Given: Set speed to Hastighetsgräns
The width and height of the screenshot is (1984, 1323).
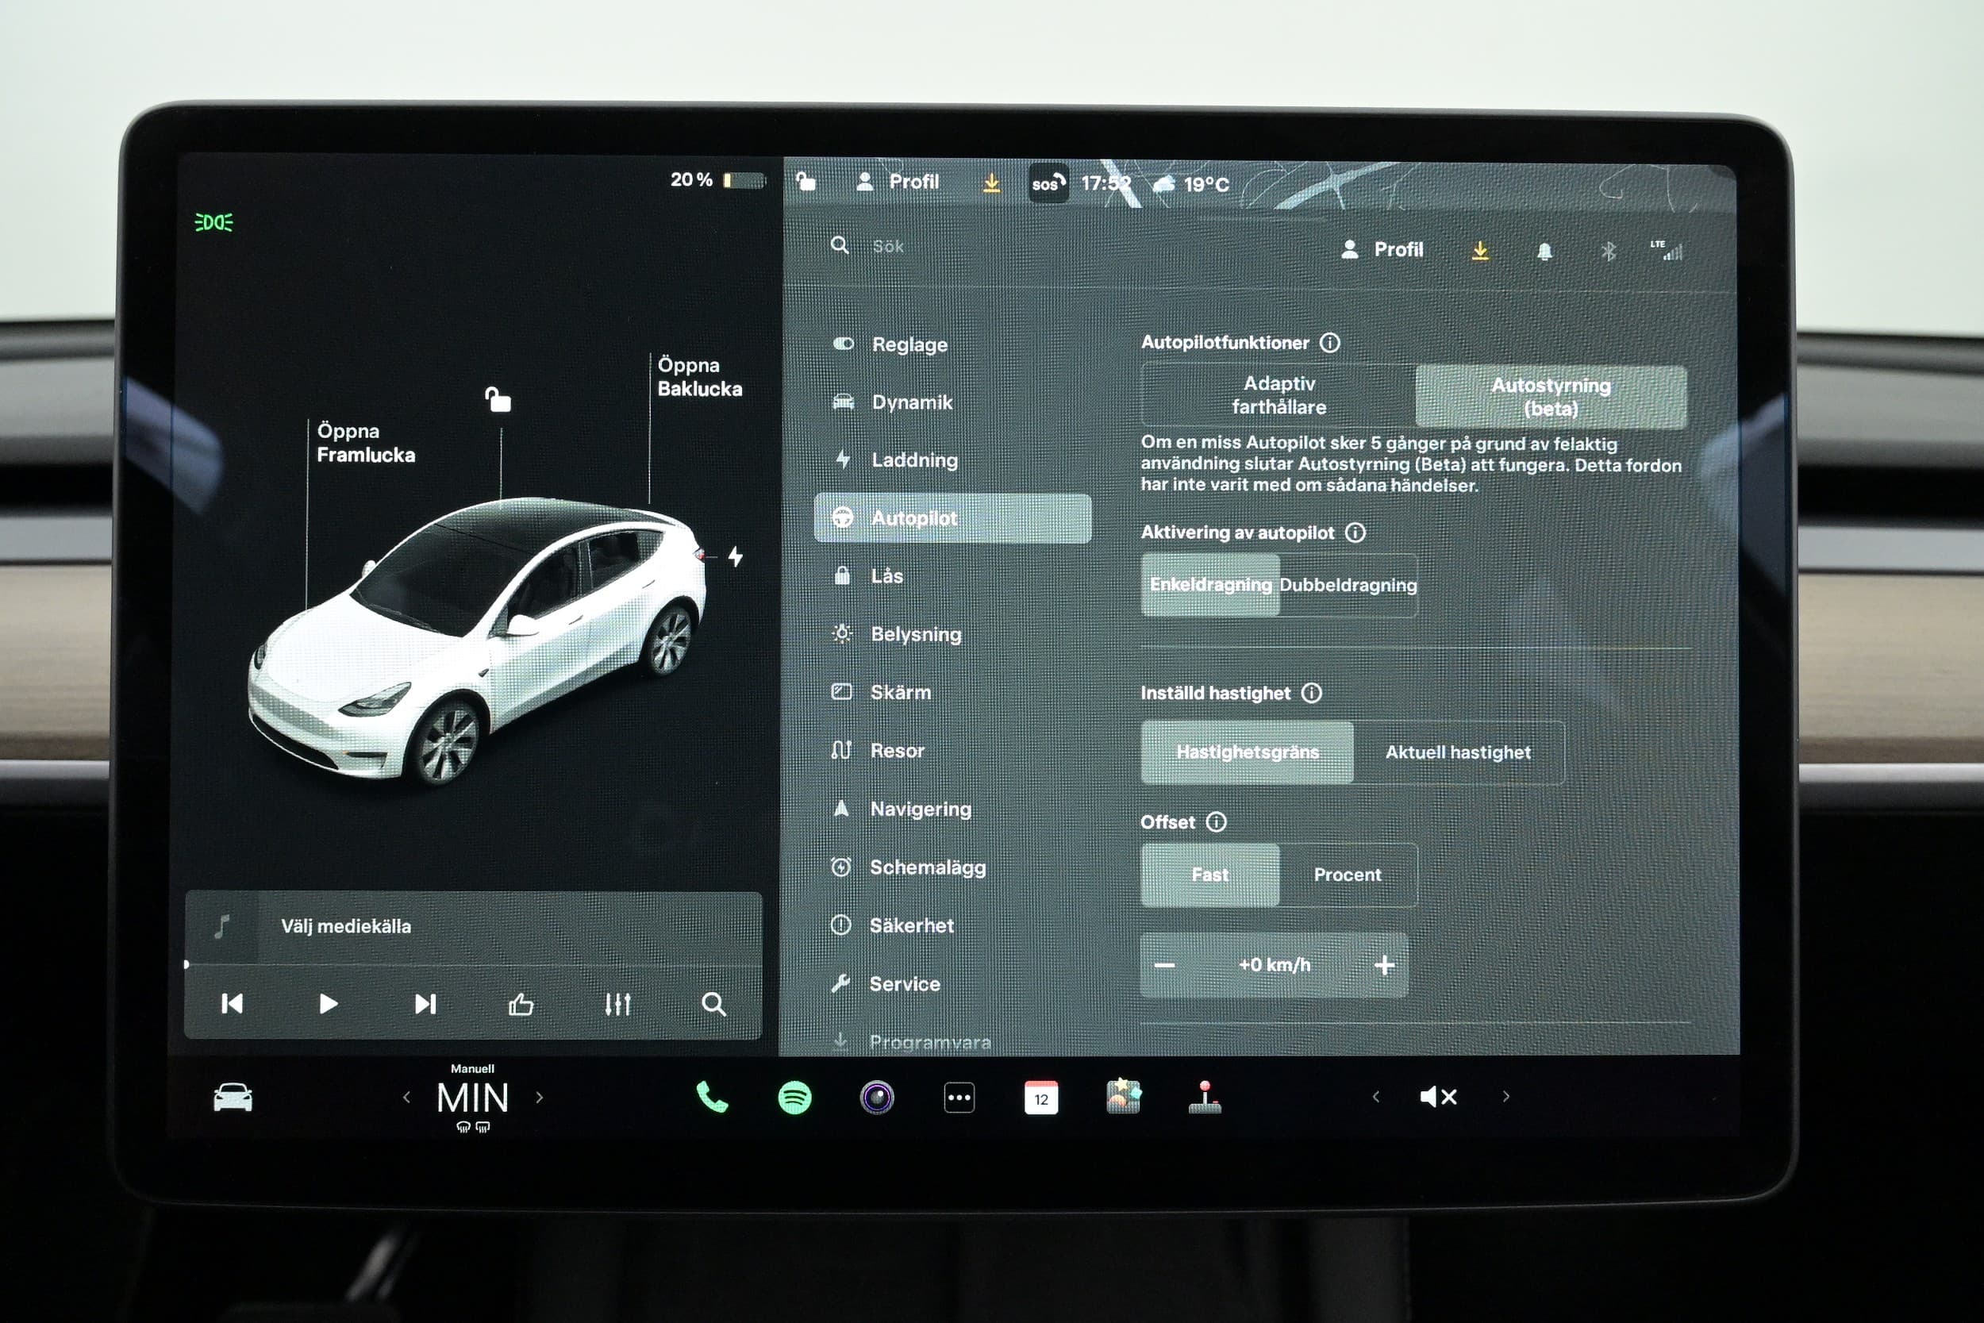Looking at the screenshot, I should click(1248, 752).
